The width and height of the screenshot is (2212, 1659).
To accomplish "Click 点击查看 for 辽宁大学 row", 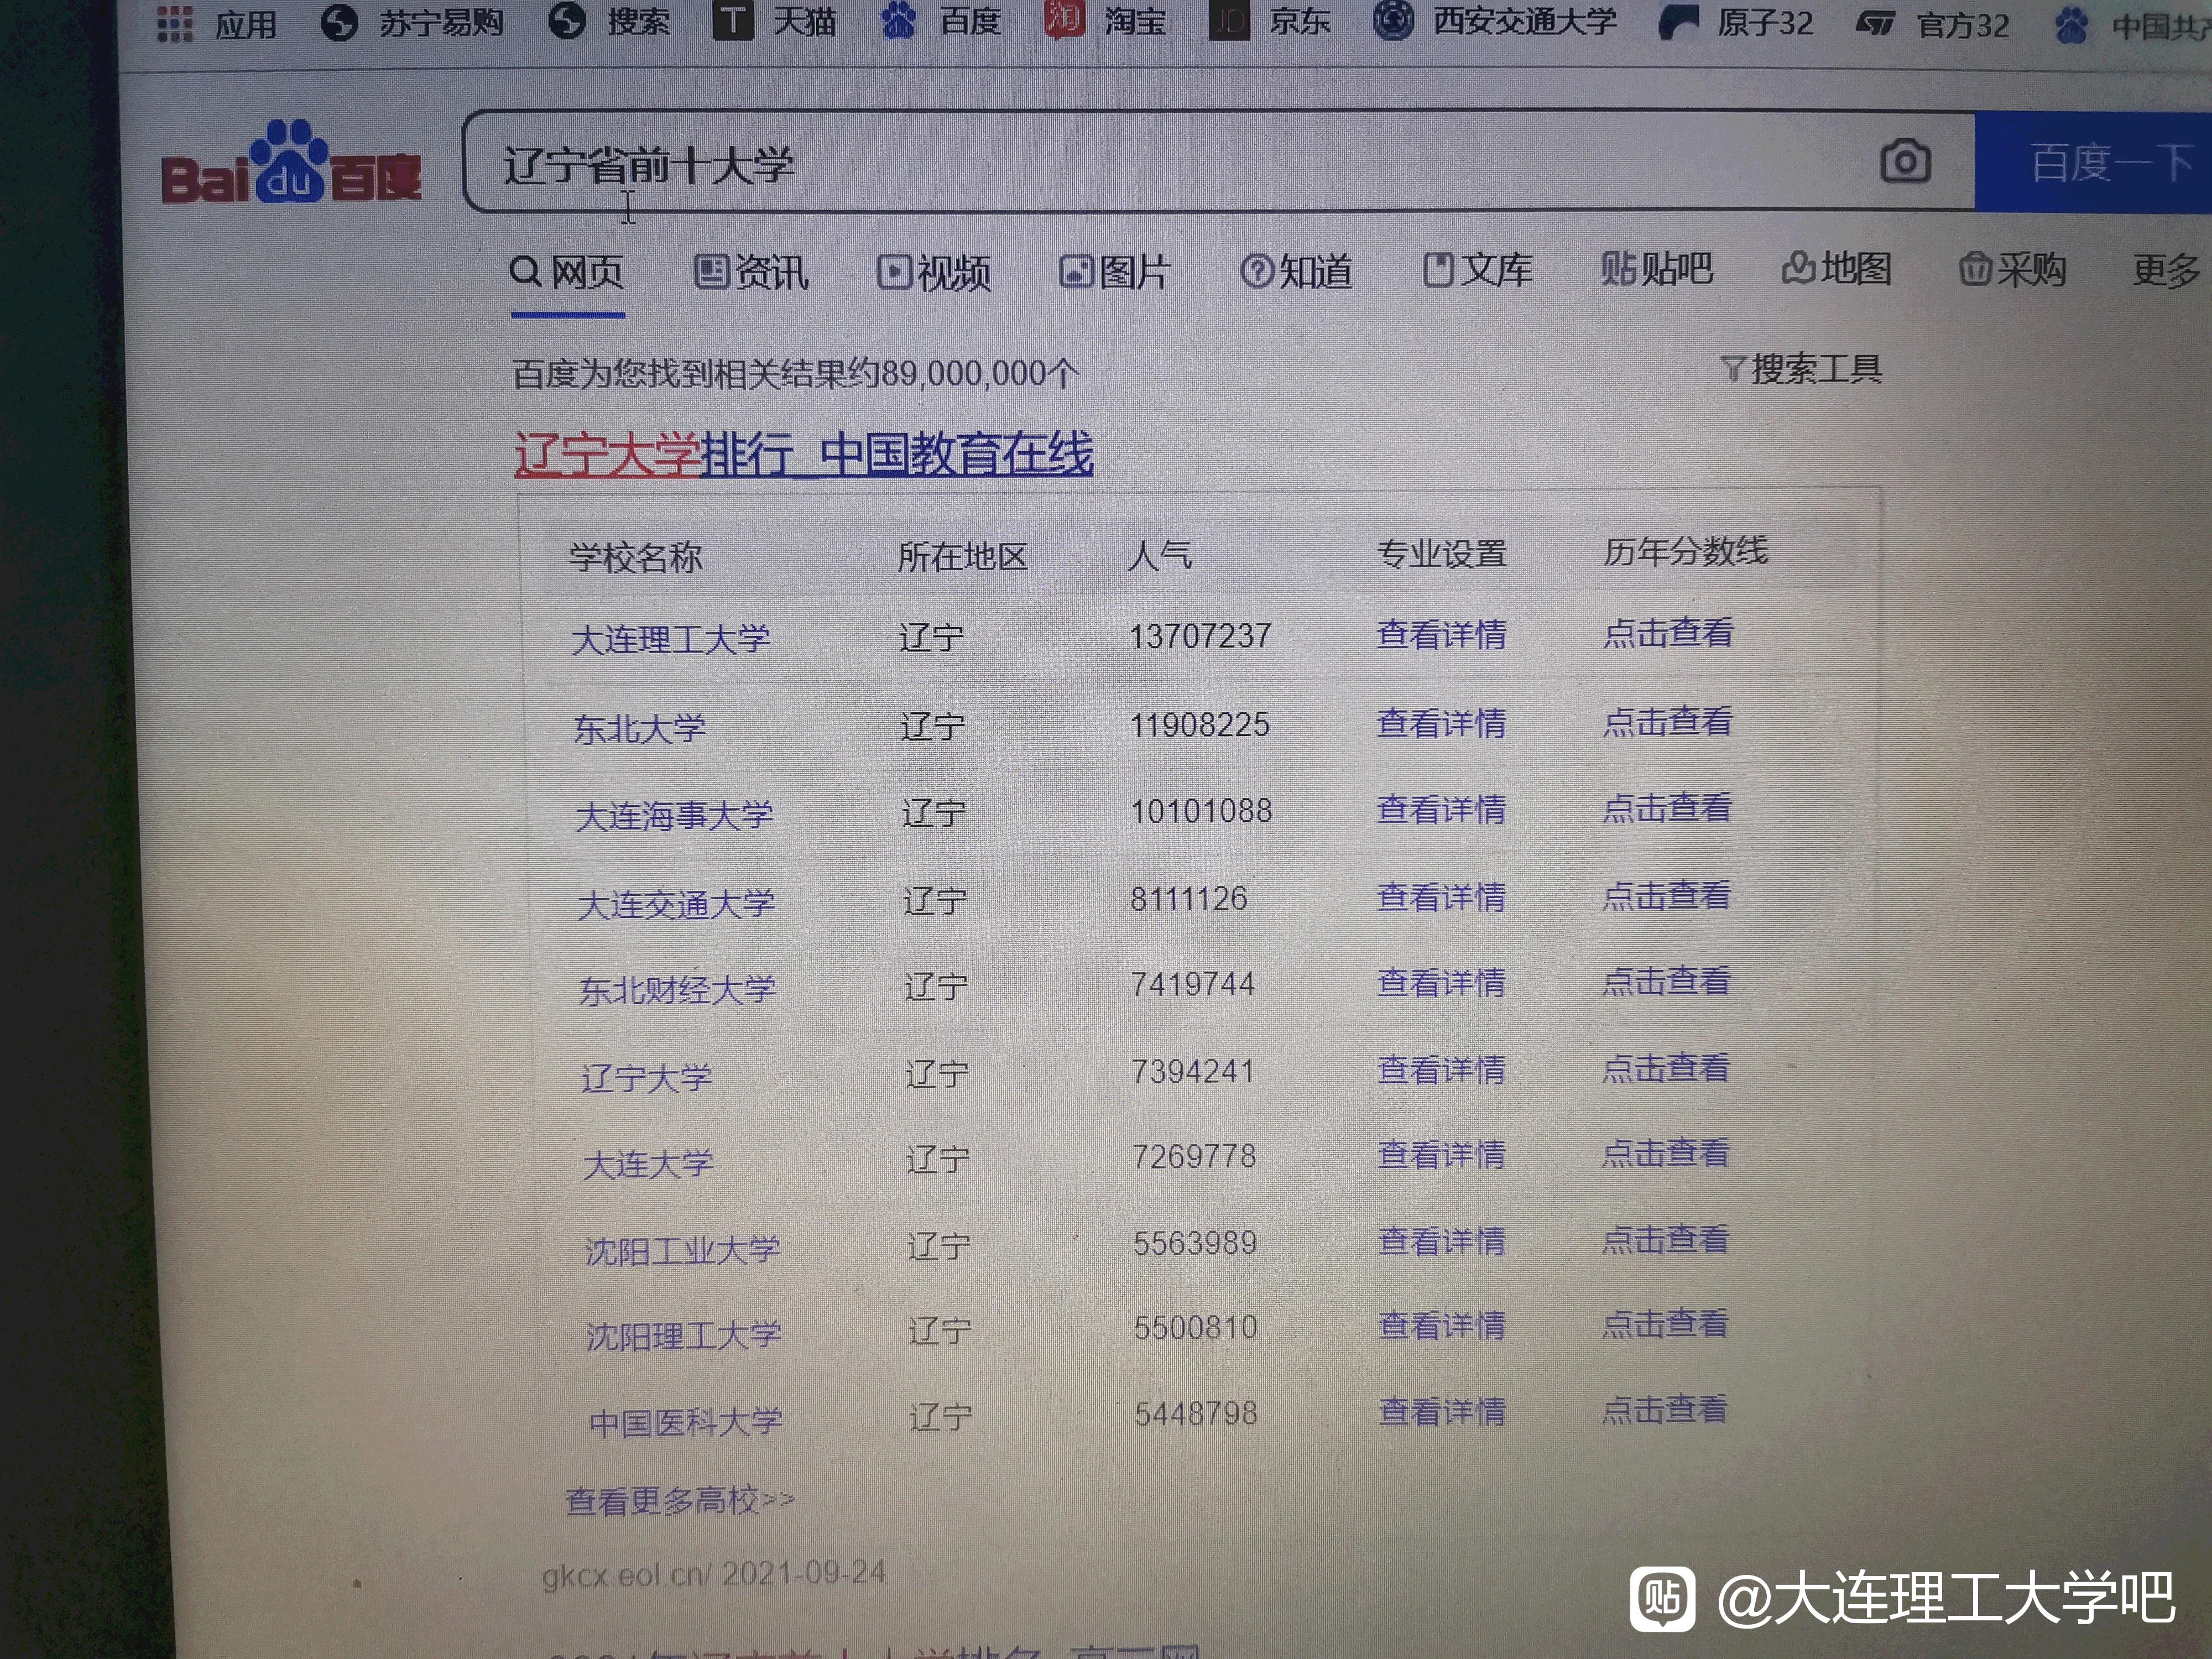I will [x=1666, y=1068].
